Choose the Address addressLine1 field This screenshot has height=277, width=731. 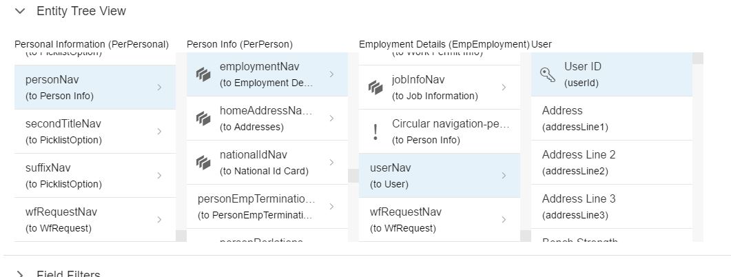(x=612, y=119)
